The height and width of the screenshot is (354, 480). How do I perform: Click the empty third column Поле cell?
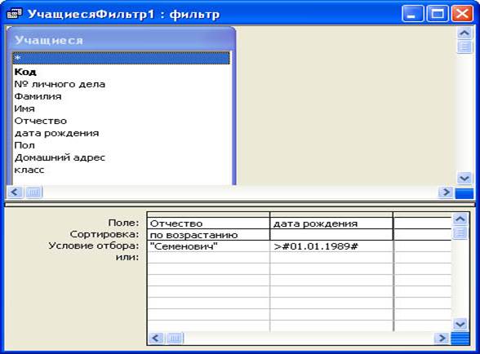click(x=423, y=223)
